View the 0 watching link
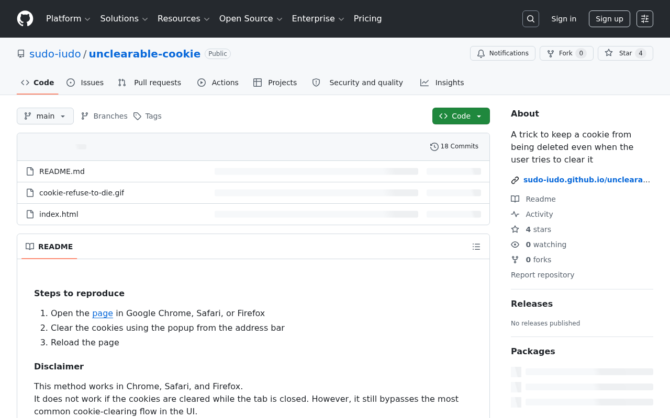This screenshot has width=670, height=418. coord(546,245)
